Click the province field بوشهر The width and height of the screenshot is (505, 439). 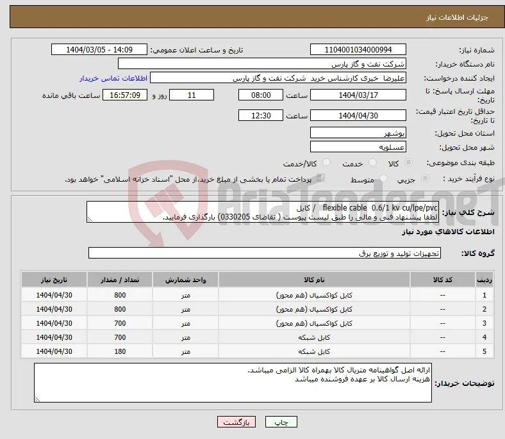click(358, 133)
